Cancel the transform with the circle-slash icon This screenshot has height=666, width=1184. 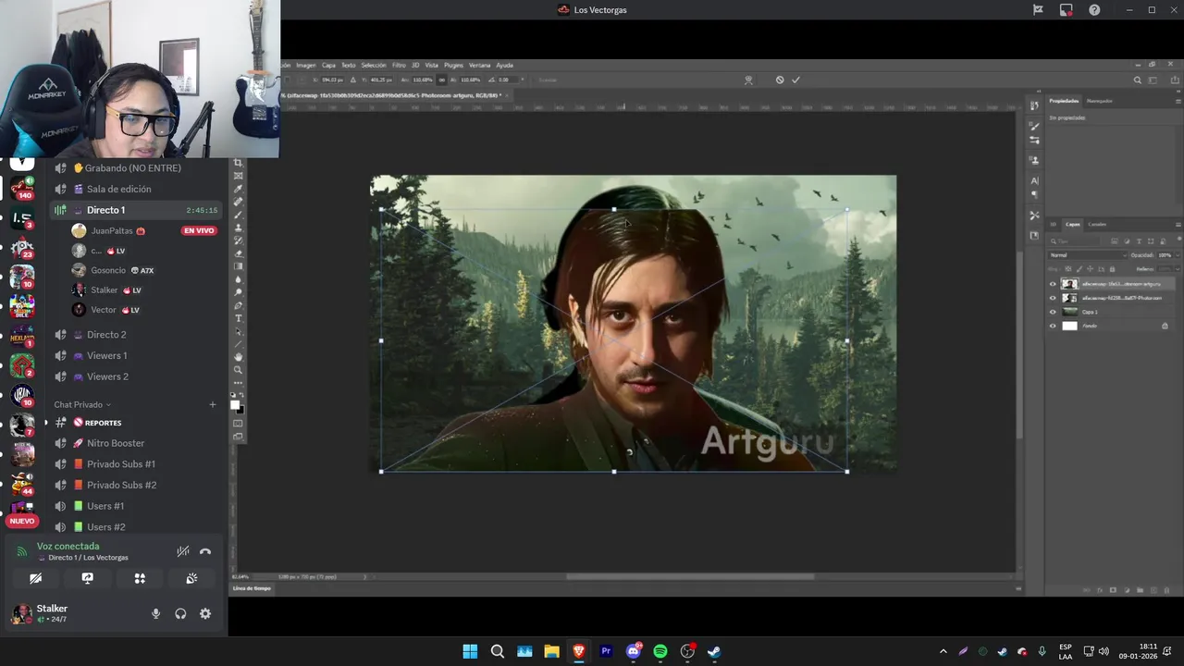780,80
